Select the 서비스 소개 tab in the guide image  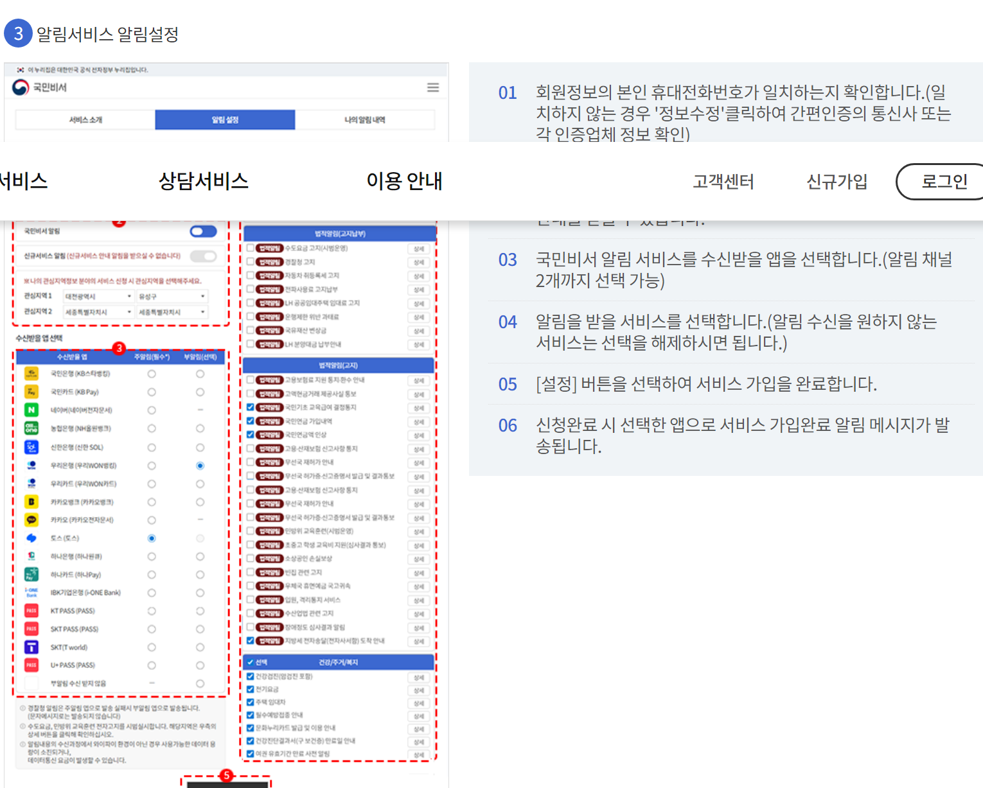(85, 119)
